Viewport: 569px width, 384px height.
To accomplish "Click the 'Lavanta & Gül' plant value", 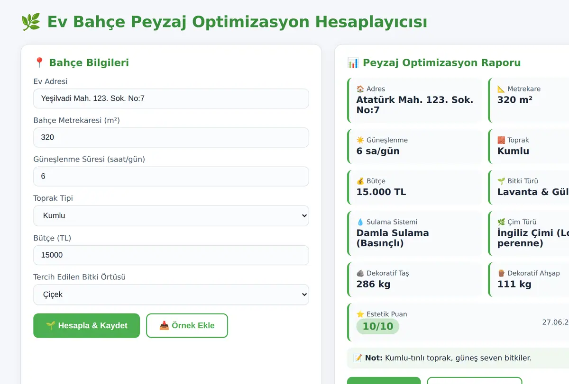I will [533, 192].
